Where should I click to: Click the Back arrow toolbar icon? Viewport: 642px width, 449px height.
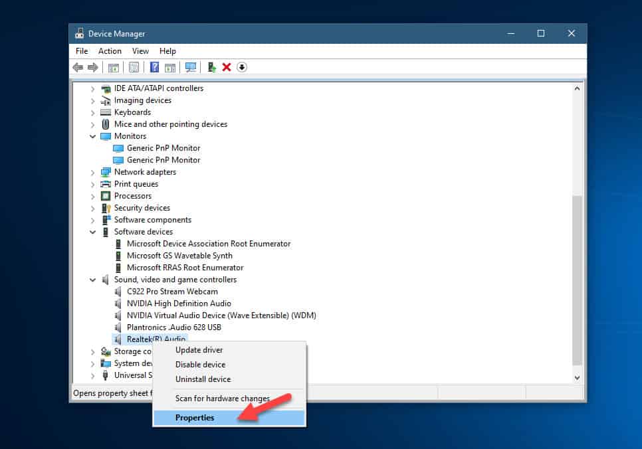click(78, 67)
